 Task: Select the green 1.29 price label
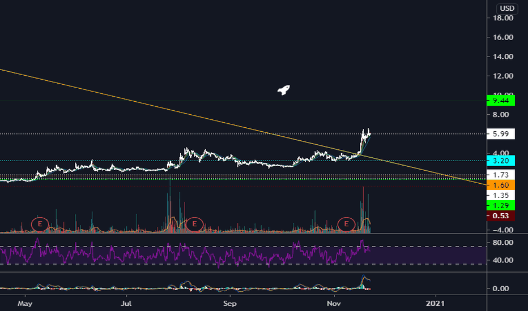click(x=501, y=205)
